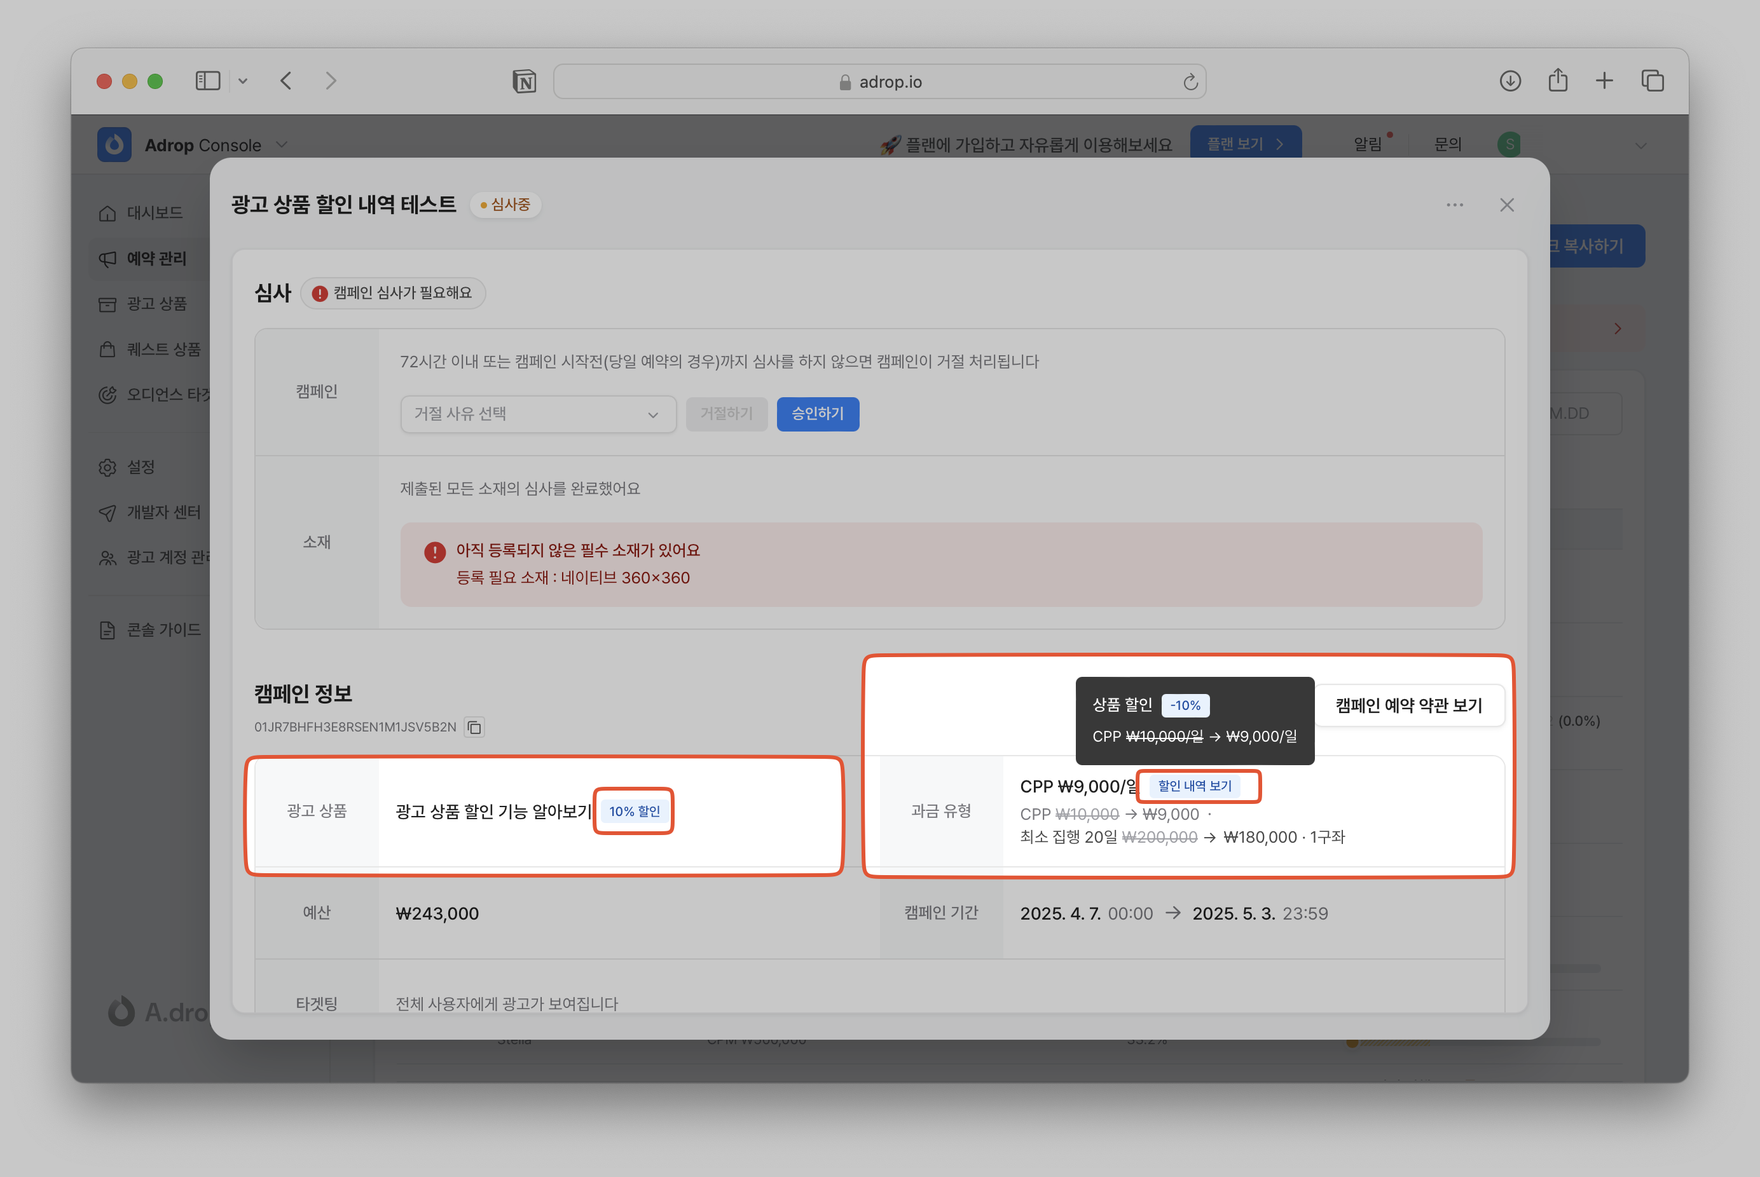This screenshot has height=1177, width=1760.
Task: Click the adrop.io address bar
Action: 879,82
